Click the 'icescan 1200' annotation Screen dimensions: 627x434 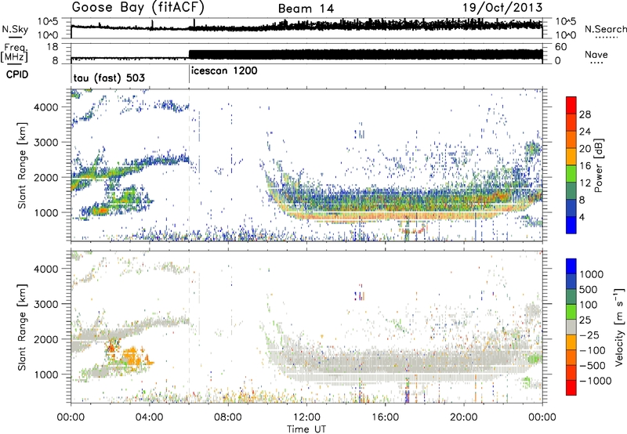pyautogui.click(x=224, y=71)
